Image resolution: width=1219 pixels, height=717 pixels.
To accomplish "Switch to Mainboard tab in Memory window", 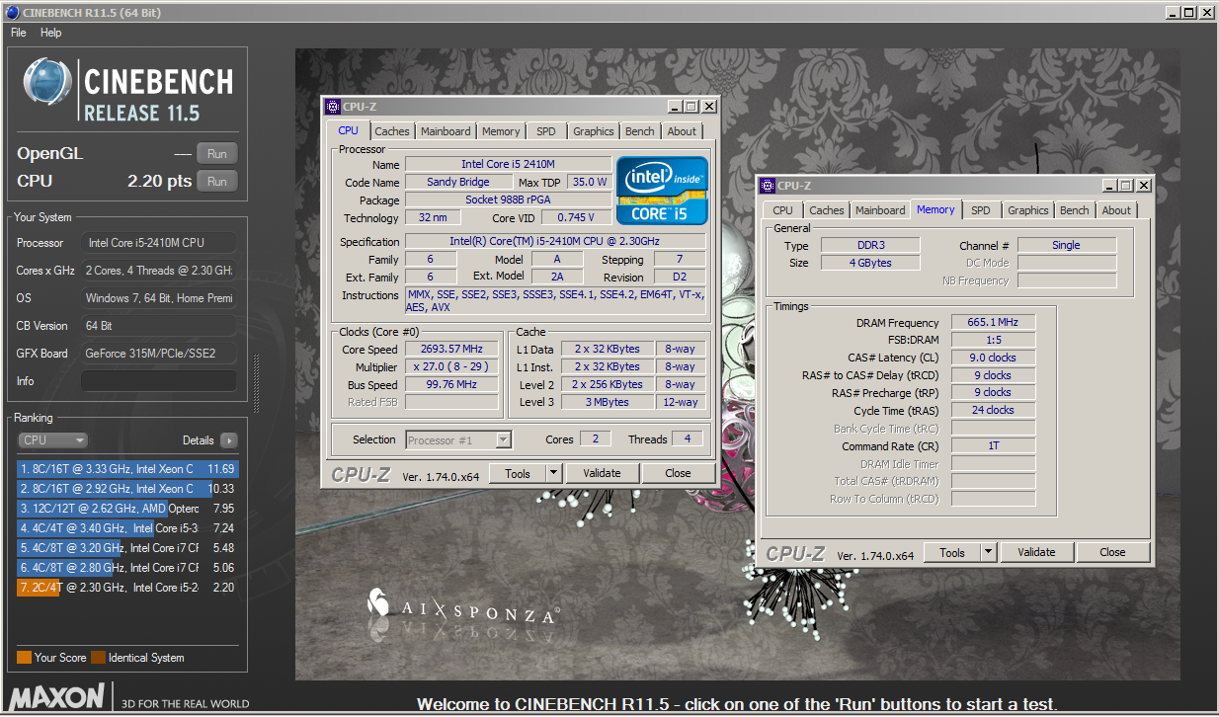I will click(x=880, y=210).
